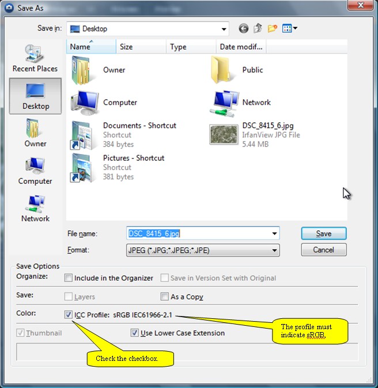This screenshot has width=378, height=388.
Task: Toggle the ICC Profile checkbox
Action: 68,315
